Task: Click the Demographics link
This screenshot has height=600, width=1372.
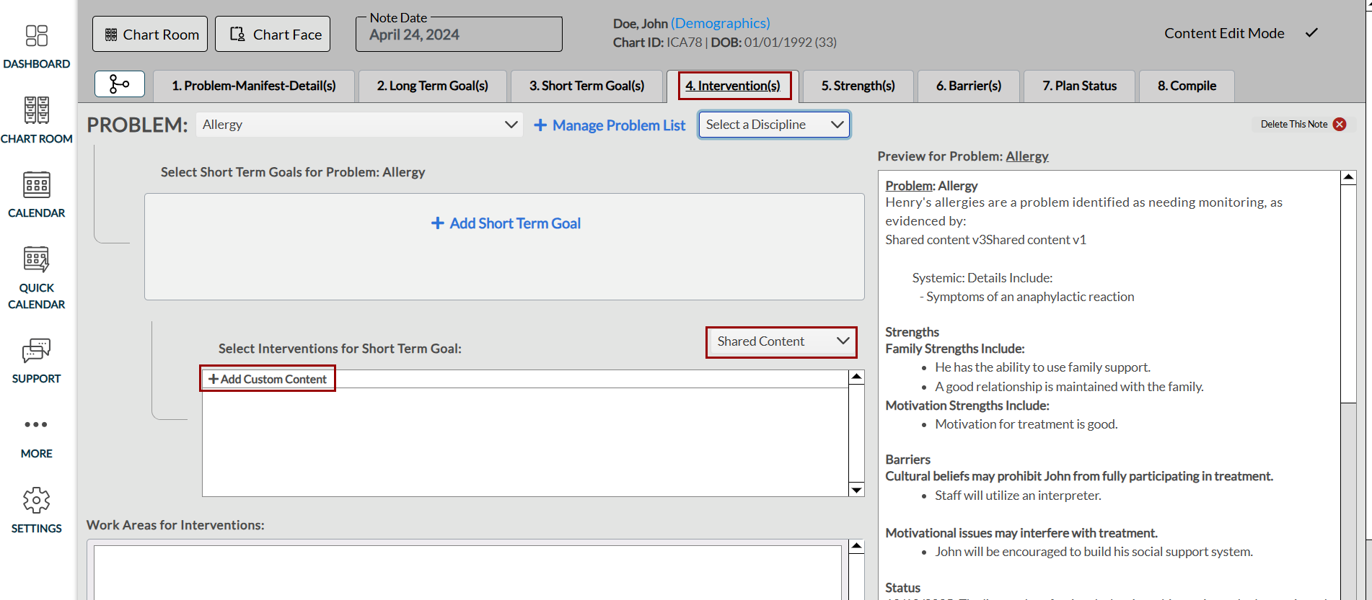Action: 720,23
